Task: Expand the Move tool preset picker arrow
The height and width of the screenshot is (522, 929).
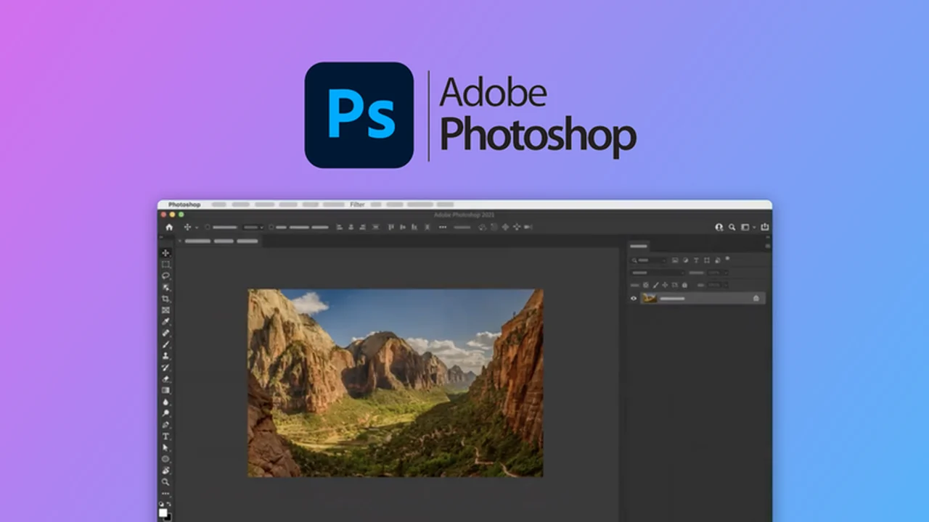Action: pyautogui.click(x=197, y=228)
